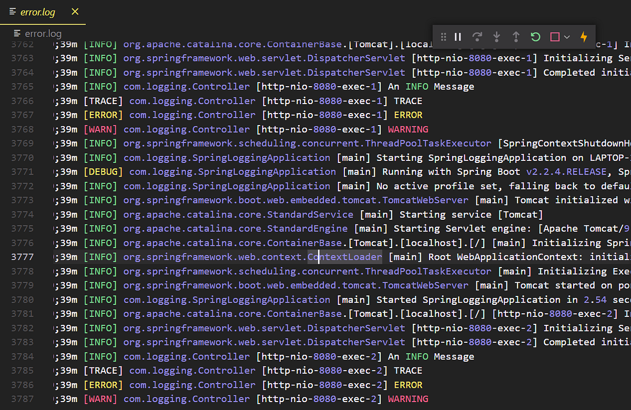Click 'Starting Servlet engine' on line 3775
This screenshot has height=410, width=631.
coord(460,229)
